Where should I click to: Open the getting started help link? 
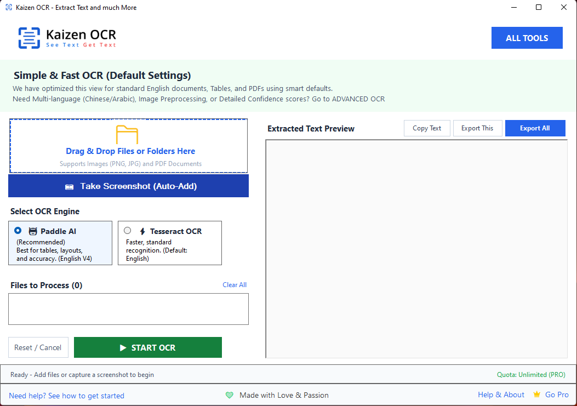66,396
